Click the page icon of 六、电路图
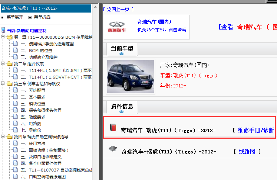The width and height of the screenshot is (277, 180). tap(16, 123)
